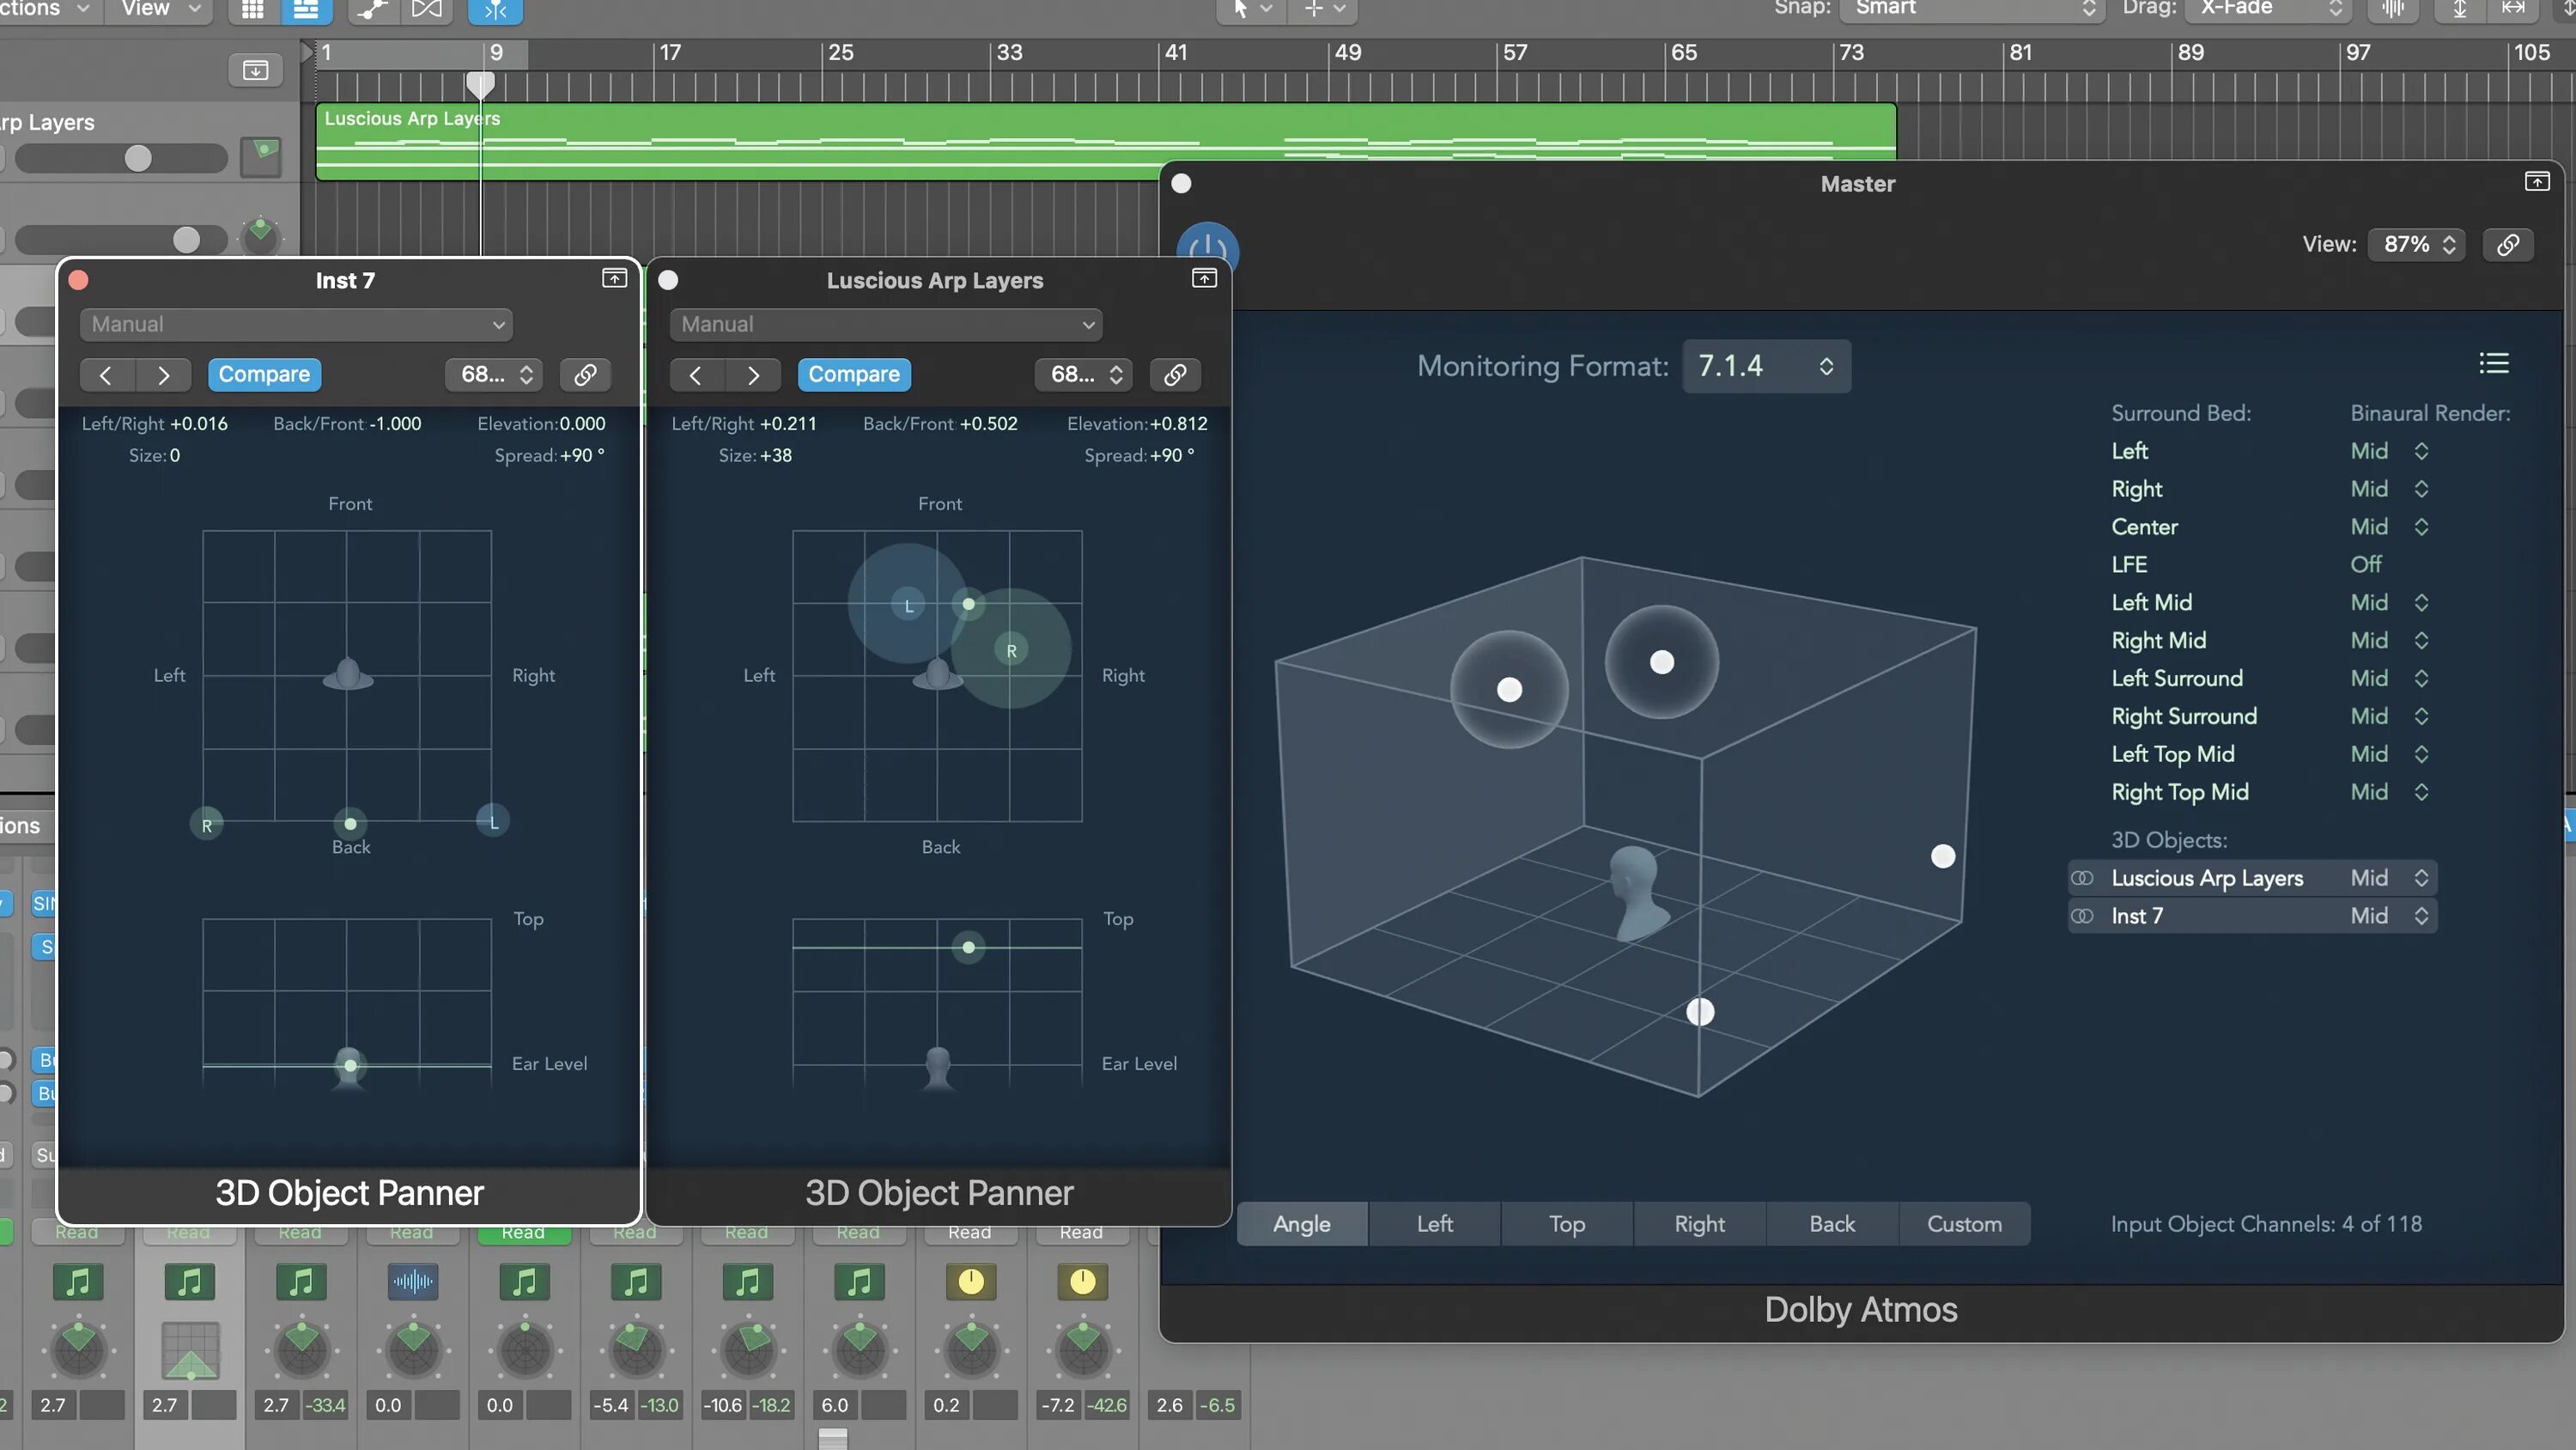Viewport: 2576px width, 1450px height.
Task: Click the link icon in Luscious Arp Layers panner
Action: [x=1175, y=375]
